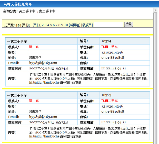Jump to page 4 of listings

pos(48,25)
